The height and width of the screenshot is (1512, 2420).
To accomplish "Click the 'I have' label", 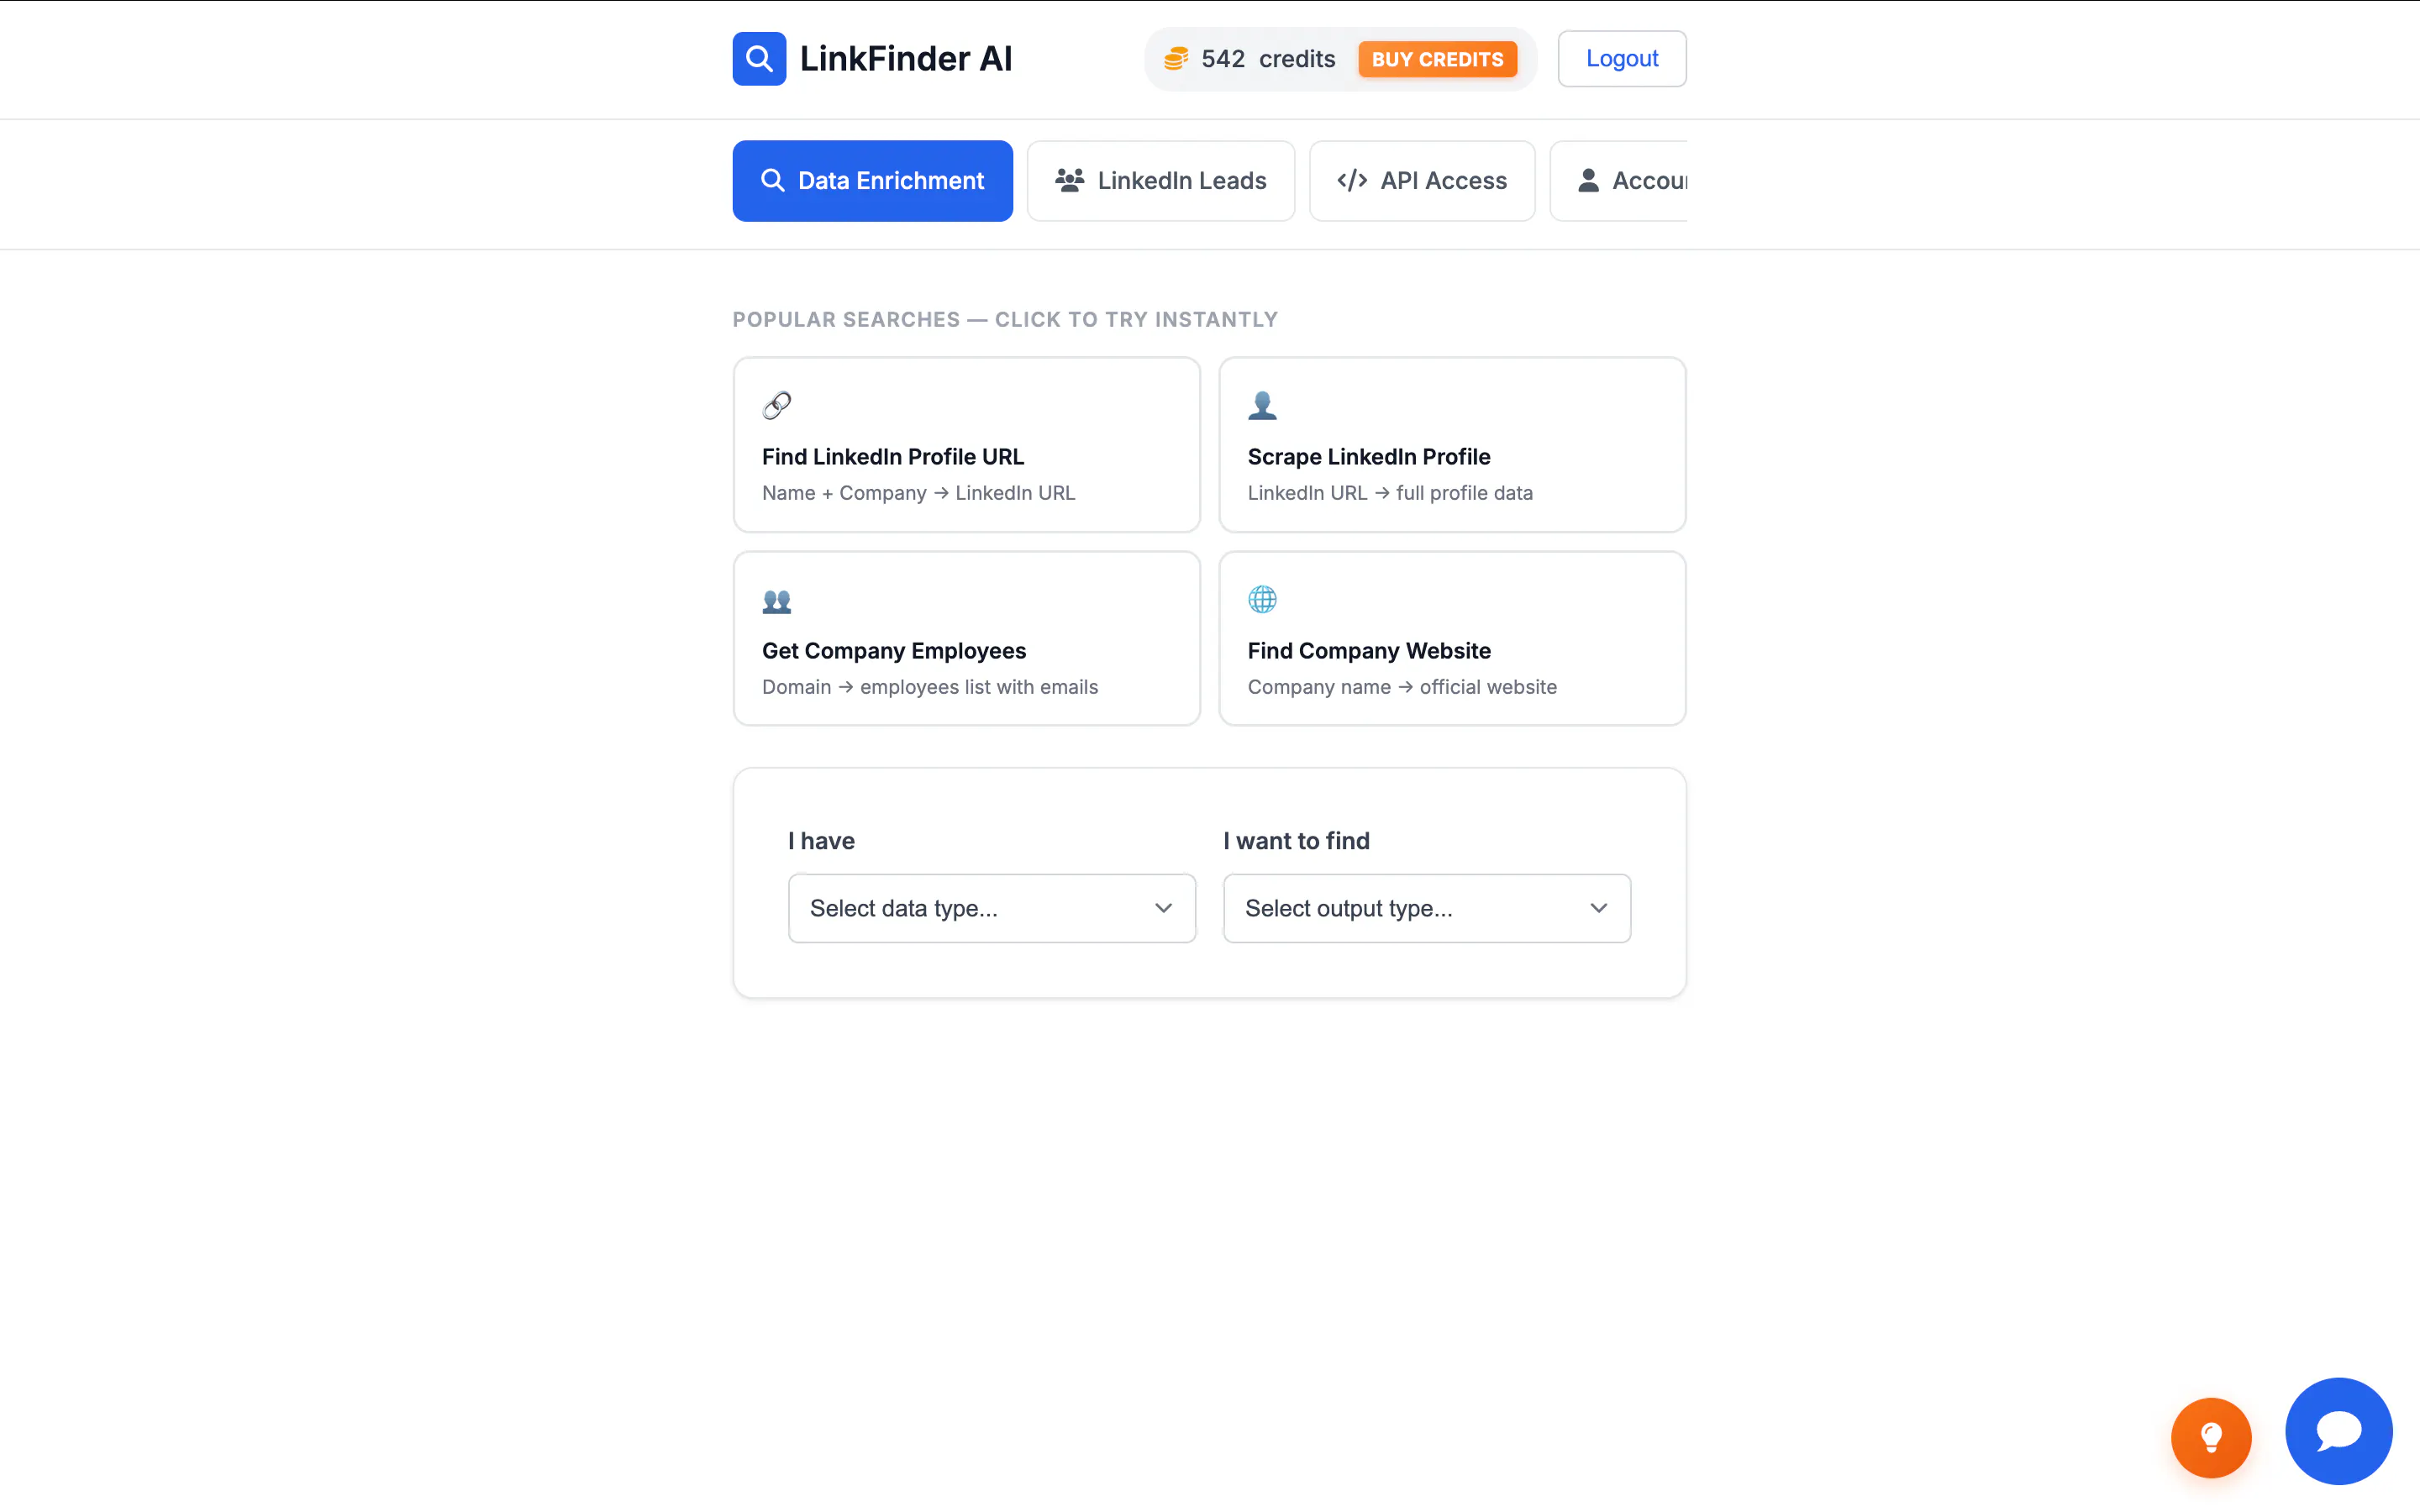I will click(821, 841).
